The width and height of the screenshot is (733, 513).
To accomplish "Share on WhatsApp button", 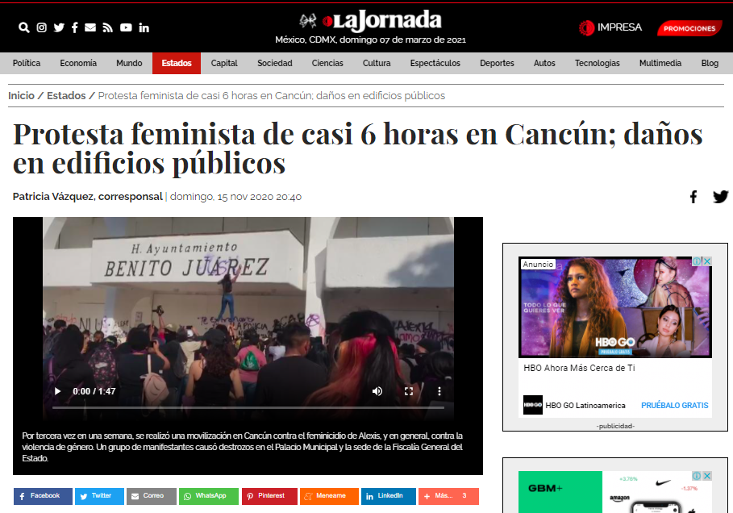I will point(209,496).
